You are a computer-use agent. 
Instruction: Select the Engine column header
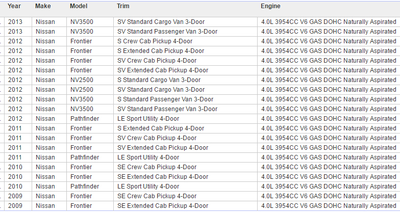click(x=270, y=6)
